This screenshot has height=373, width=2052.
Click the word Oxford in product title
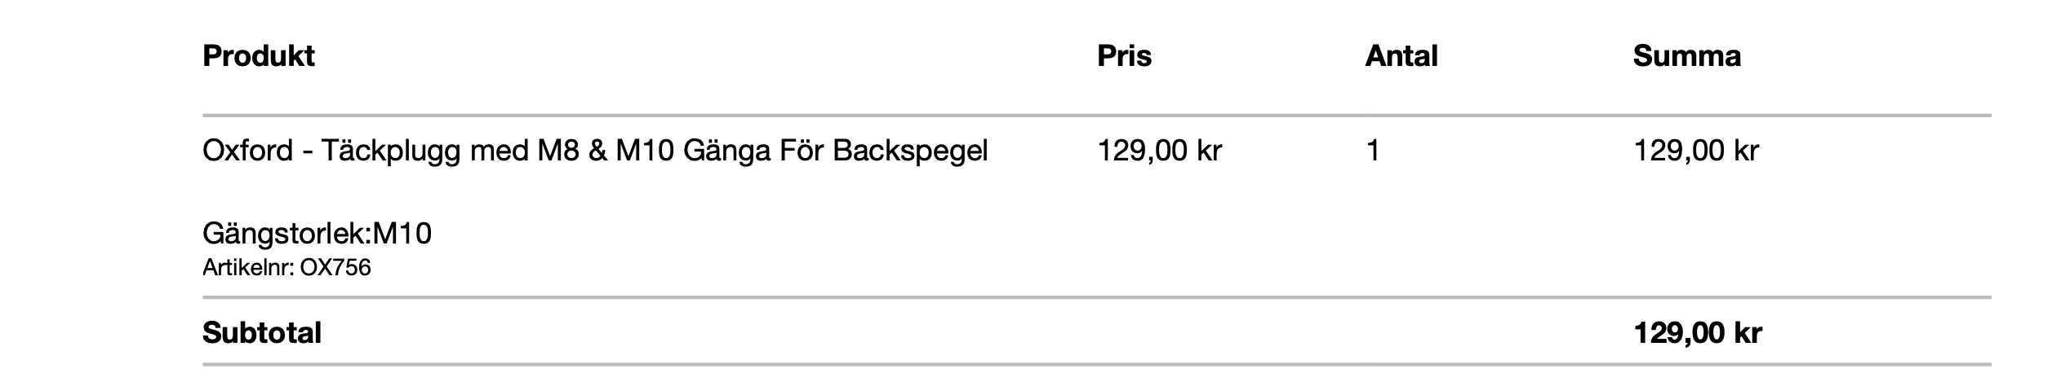coord(247,151)
